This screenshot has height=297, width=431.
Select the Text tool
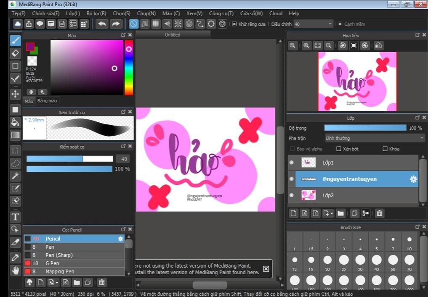pyautogui.click(x=16, y=217)
